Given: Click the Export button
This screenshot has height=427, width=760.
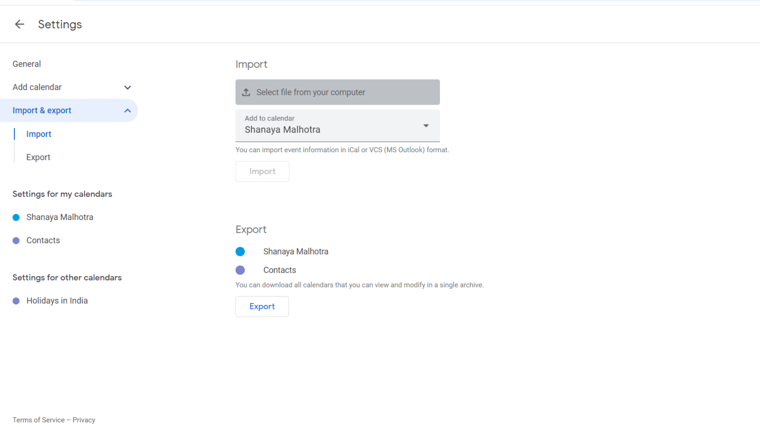Looking at the screenshot, I should (x=262, y=306).
